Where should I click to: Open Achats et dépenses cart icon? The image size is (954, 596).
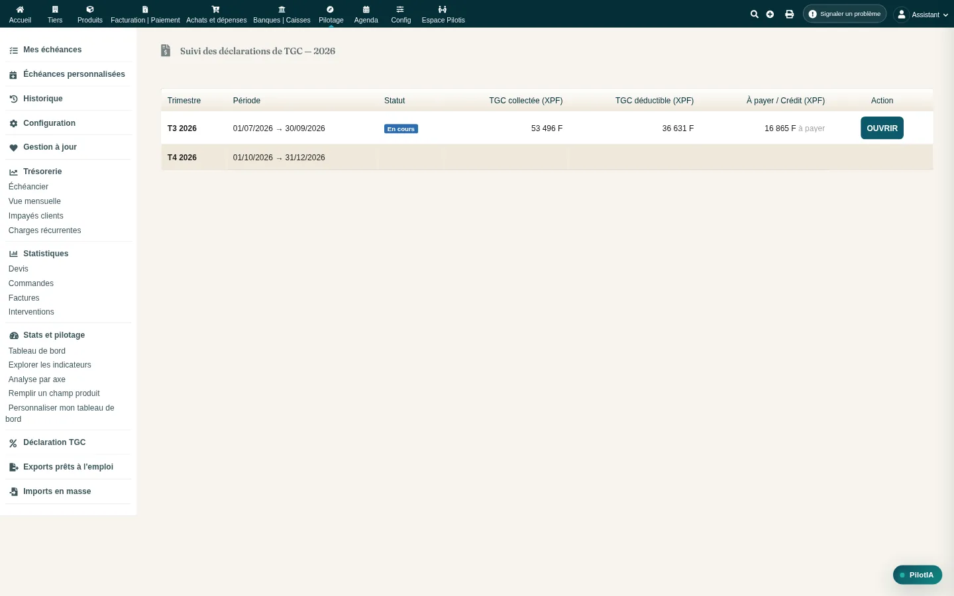click(216, 9)
